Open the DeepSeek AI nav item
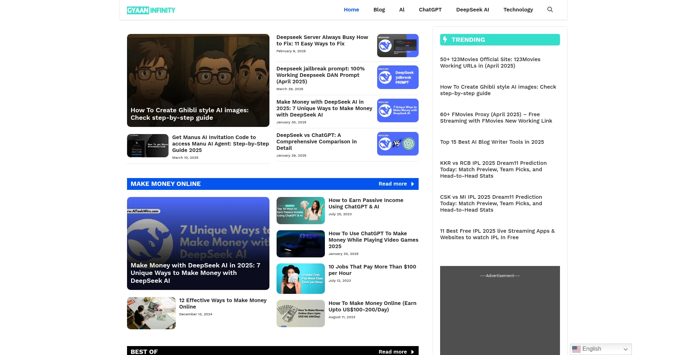Viewport: 687px width, 355px height. (x=472, y=10)
